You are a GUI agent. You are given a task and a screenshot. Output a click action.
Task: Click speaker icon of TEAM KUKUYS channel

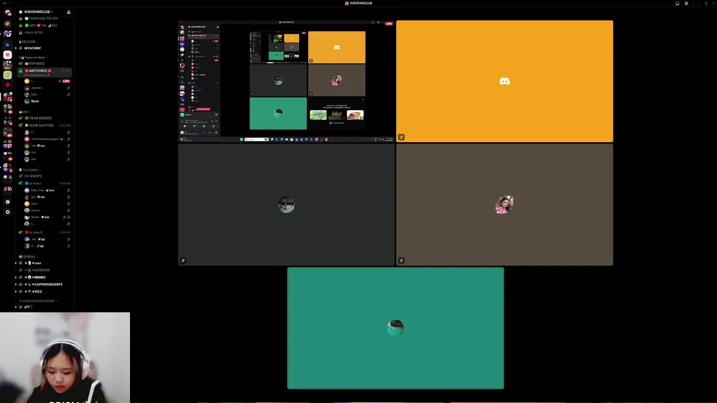click(21, 118)
